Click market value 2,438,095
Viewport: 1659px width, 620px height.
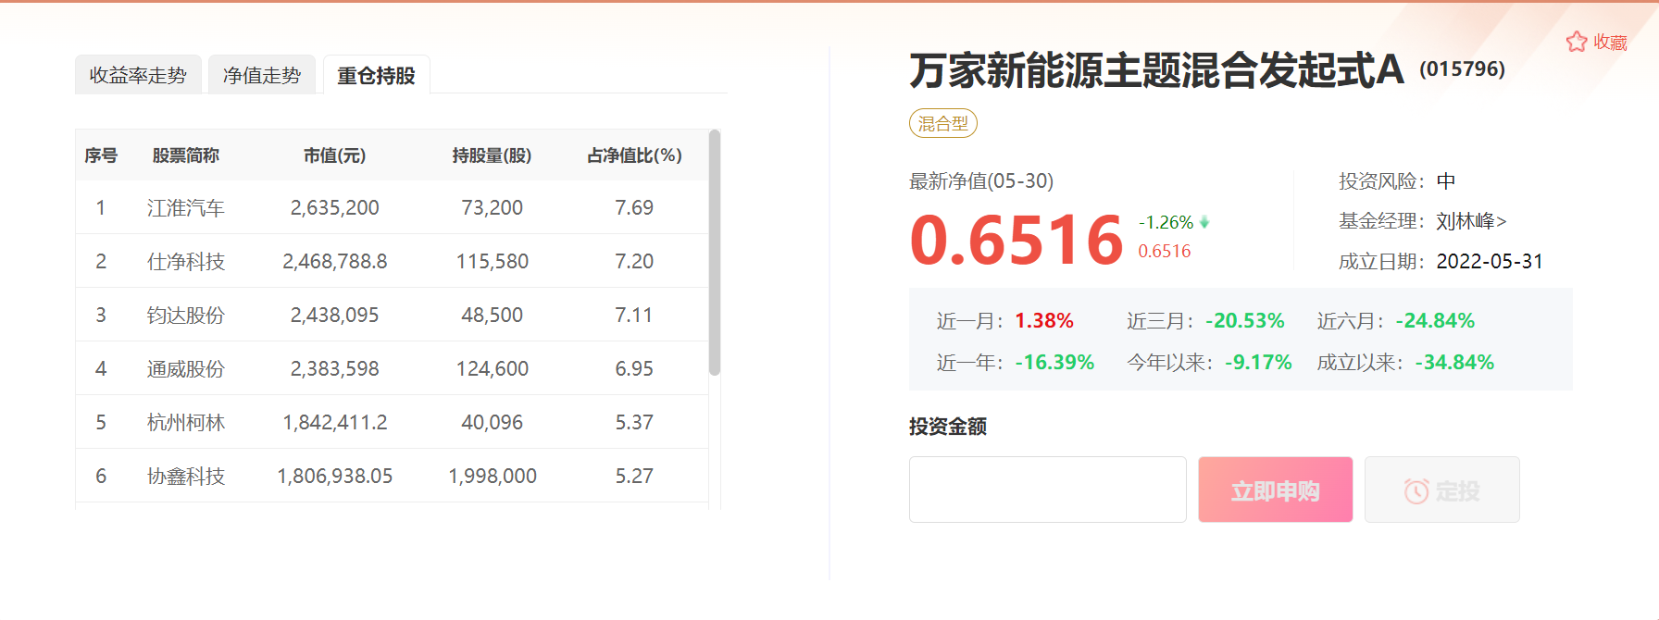(335, 316)
